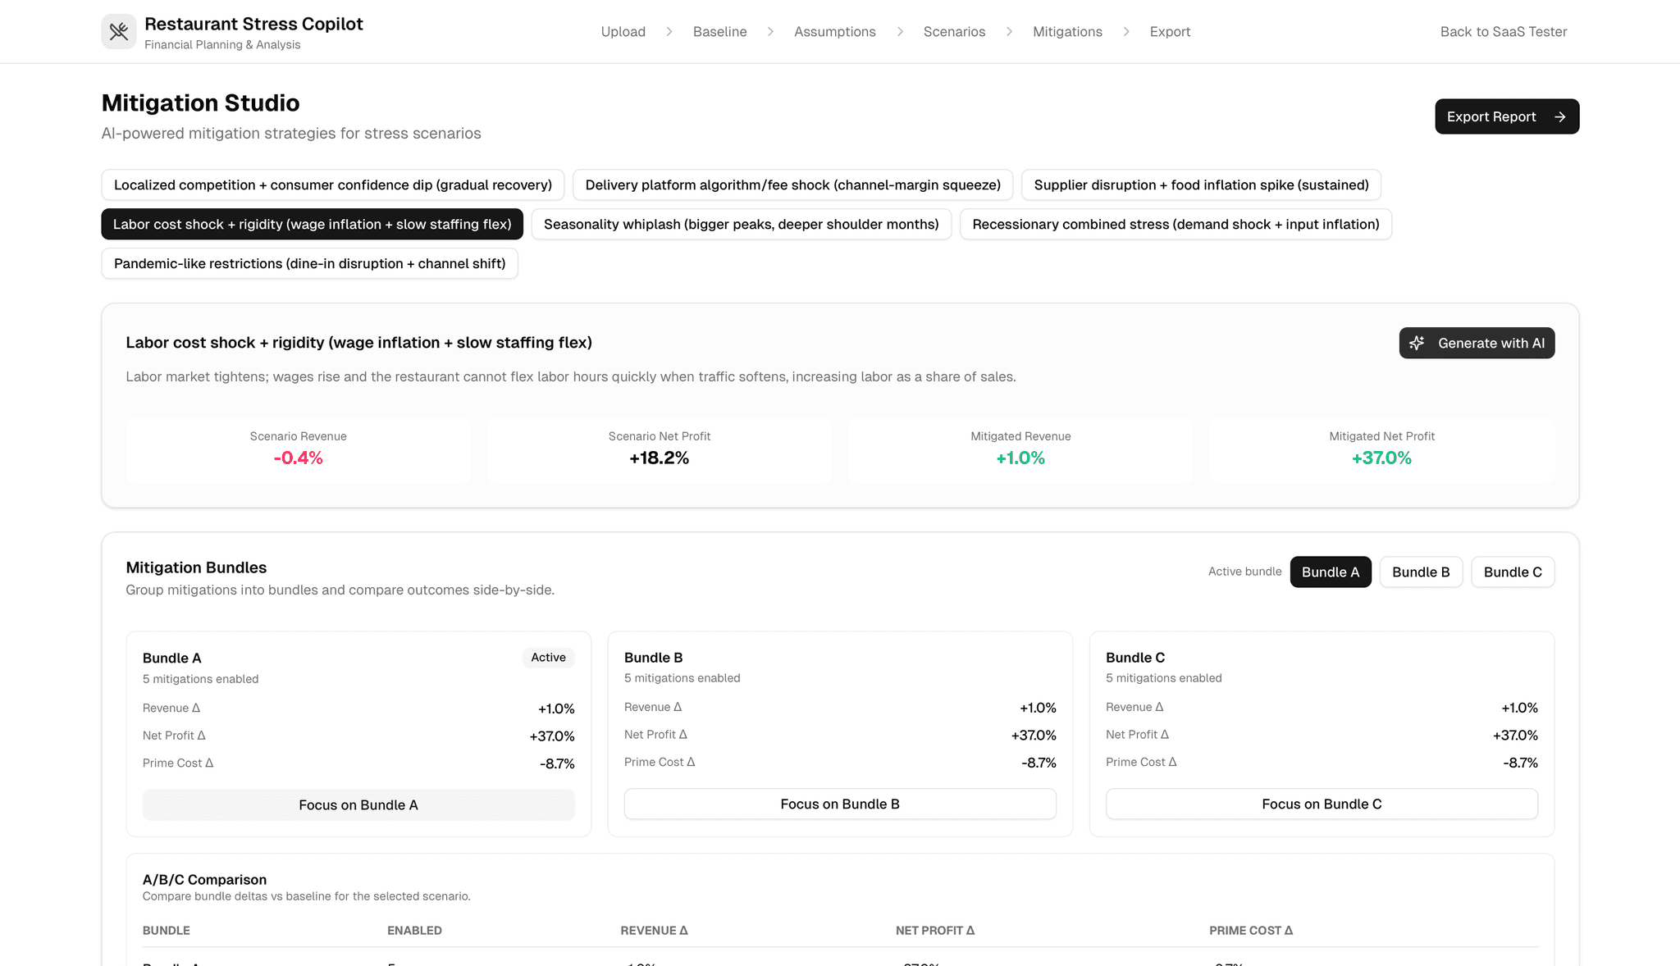Click the sparkle icon on Generate with AI

pyautogui.click(x=1417, y=343)
